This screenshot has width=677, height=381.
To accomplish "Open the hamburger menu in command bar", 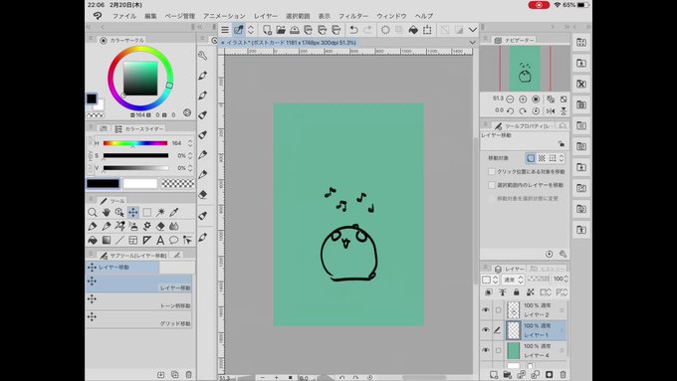I will tap(225, 30).
